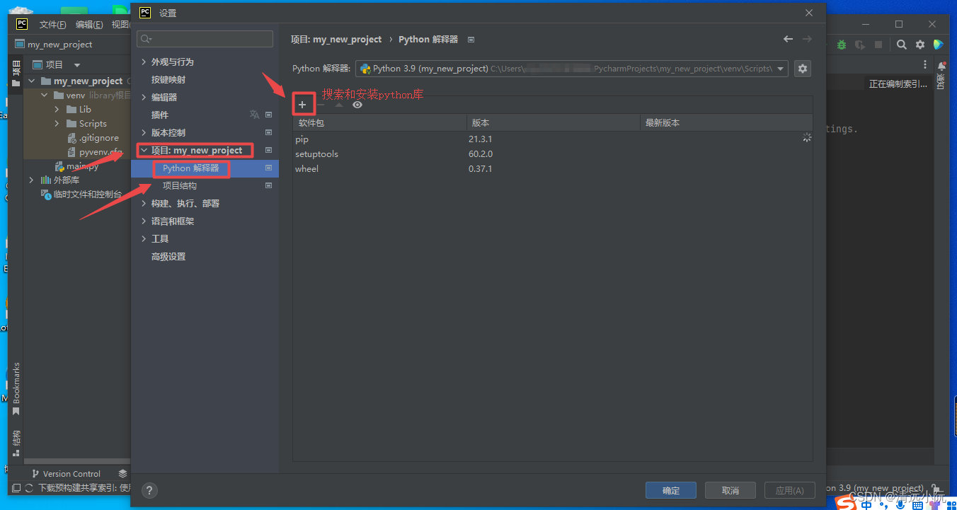Click the Stop square icon in toolbar
Image resolution: width=957 pixels, height=510 pixels.
(x=878, y=45)
